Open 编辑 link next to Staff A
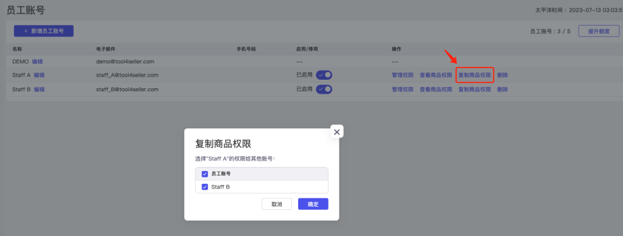The image size is (623, 236). (x=40, y=75)
